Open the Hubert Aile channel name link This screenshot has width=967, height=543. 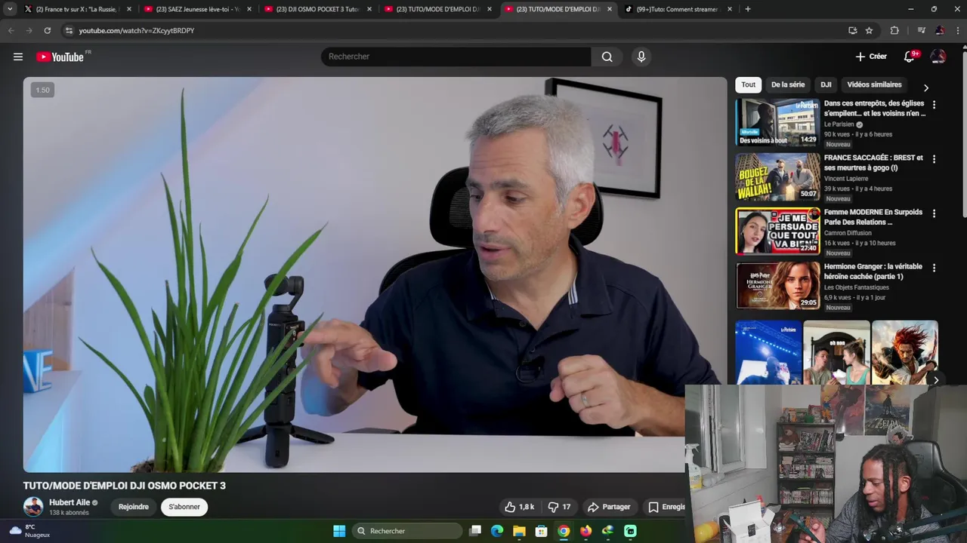[70, 502]
